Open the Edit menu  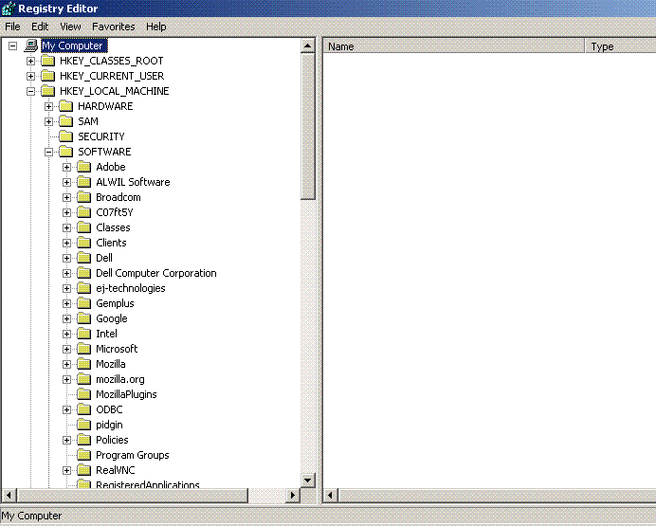[x=40, y=27]
